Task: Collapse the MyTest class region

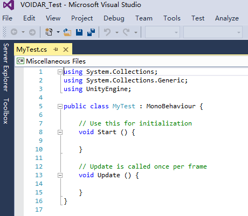Action: pyautogui.click(x=60, y=107)
